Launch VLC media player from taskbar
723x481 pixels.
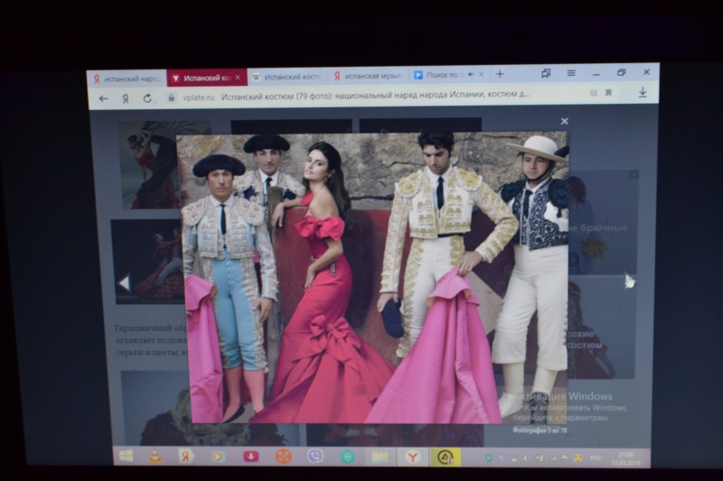(x=155, y=456)
